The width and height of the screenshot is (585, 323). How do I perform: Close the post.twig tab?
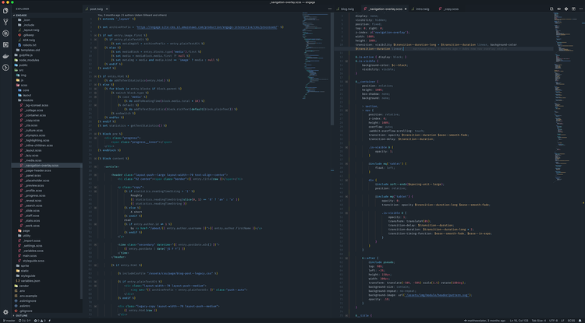[107, 9]
